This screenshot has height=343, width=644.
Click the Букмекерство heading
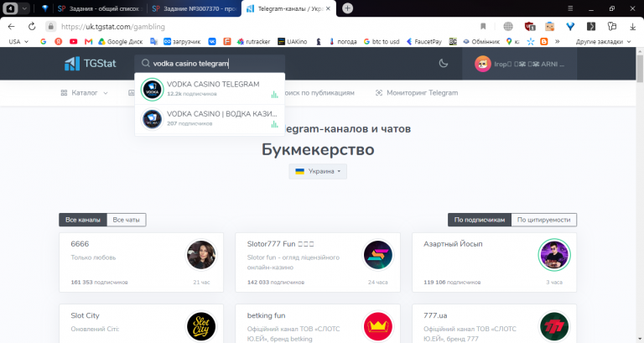318,149
